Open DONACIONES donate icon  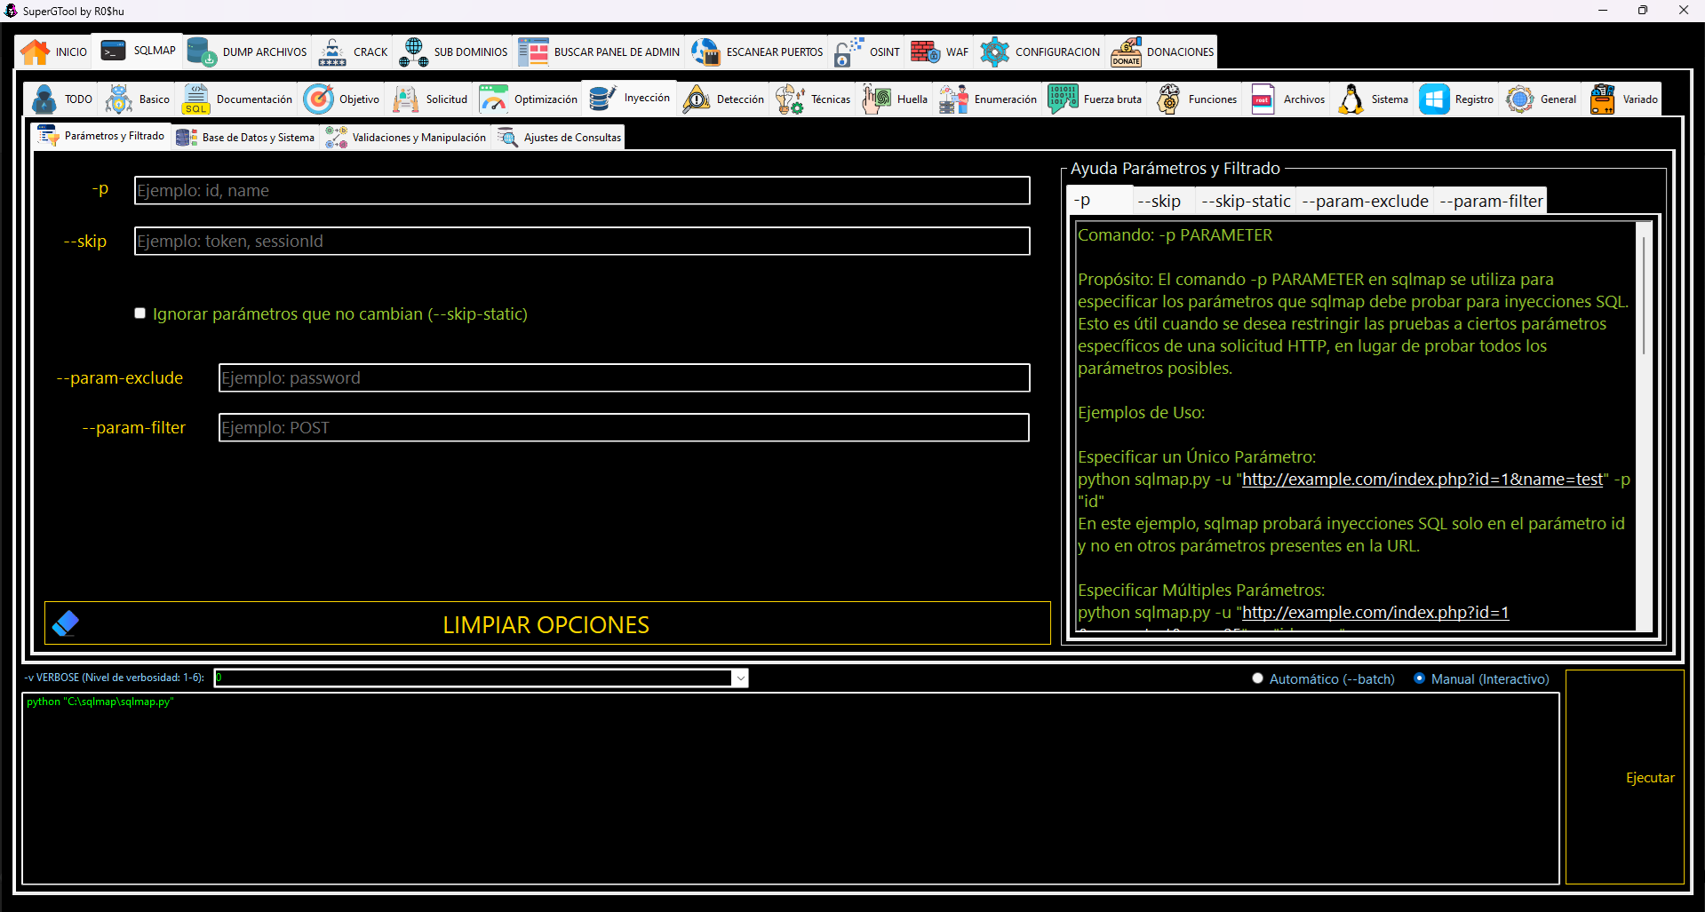tap(1126, 52)
